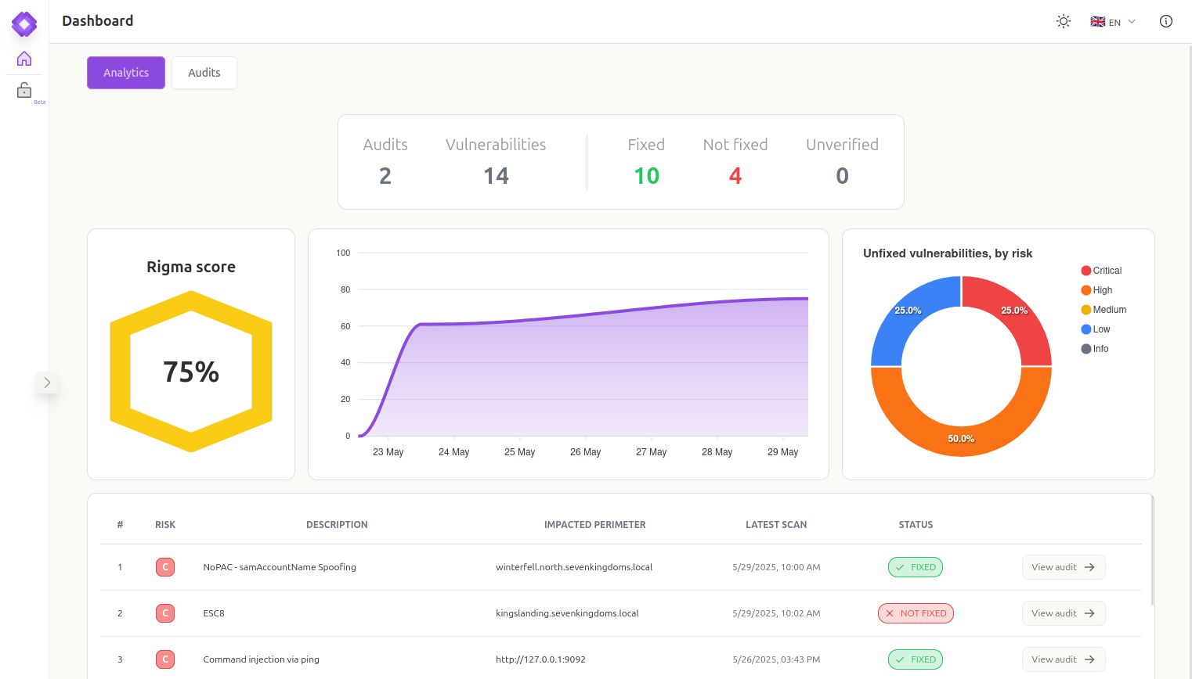This screenshot has width=1192, height=679.
Task: Click the green checkmark in the first FIXED badge
Action: 900,567
